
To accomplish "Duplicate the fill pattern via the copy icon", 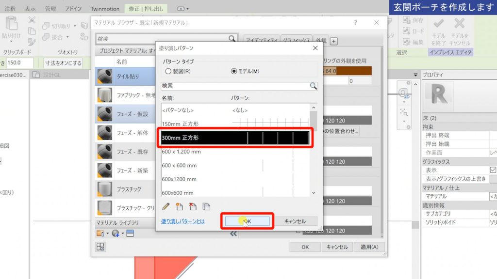I will pos(206,206).
